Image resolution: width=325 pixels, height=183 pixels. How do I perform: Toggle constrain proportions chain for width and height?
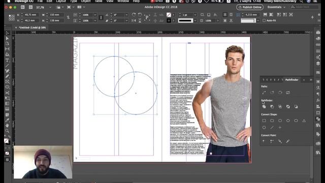pos(68,18)
